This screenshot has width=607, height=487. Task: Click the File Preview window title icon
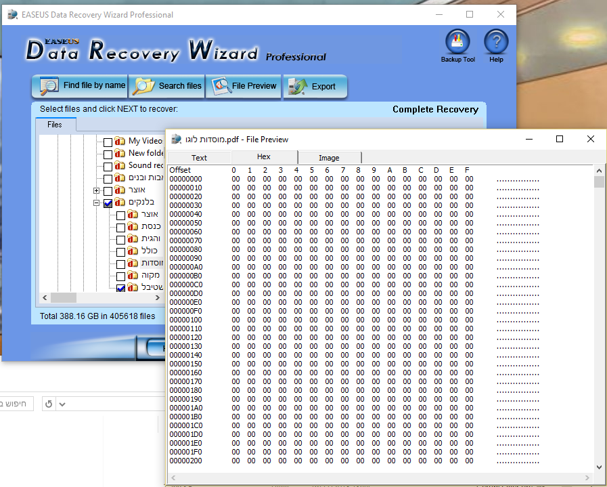[177, 139]
